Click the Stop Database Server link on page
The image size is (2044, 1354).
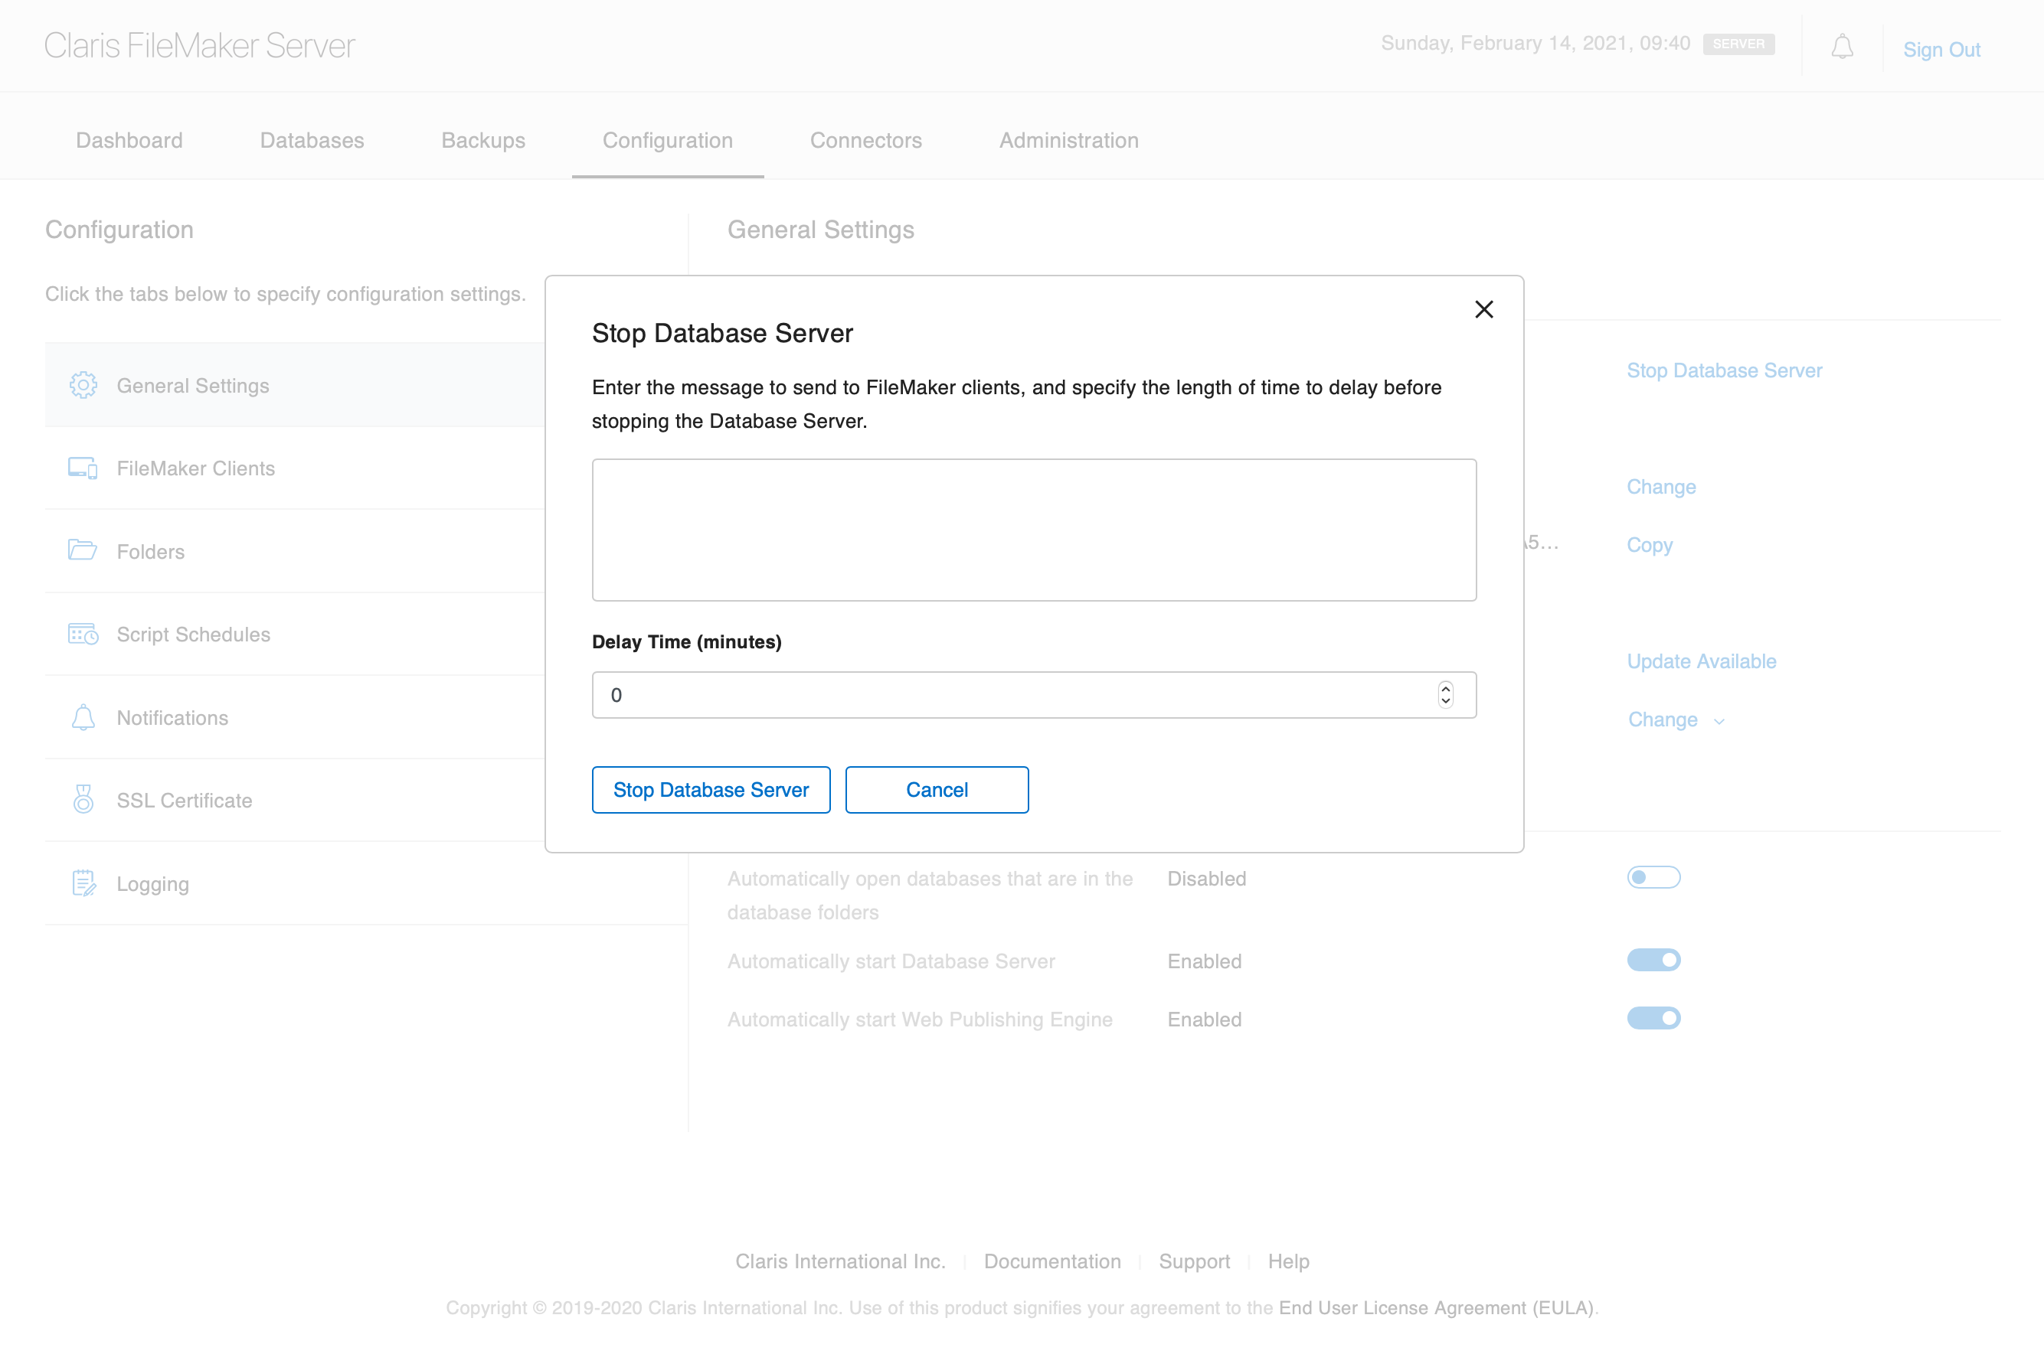tap(1725, 370)
